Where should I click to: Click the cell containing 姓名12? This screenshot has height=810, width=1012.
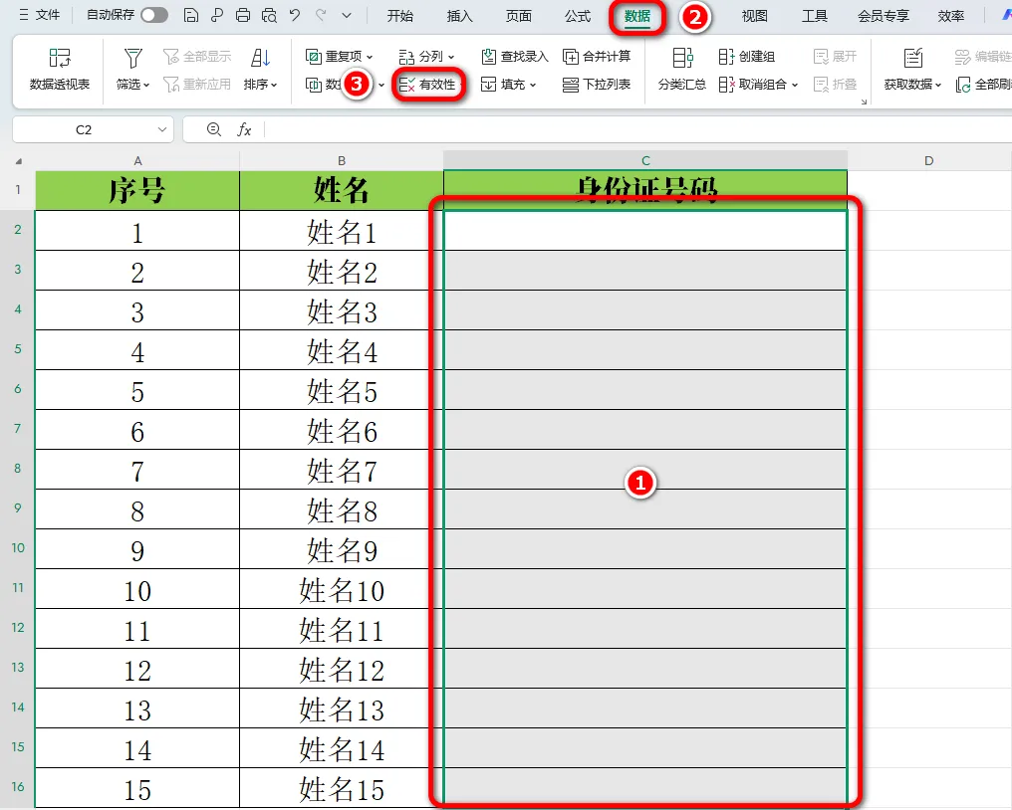342,669
